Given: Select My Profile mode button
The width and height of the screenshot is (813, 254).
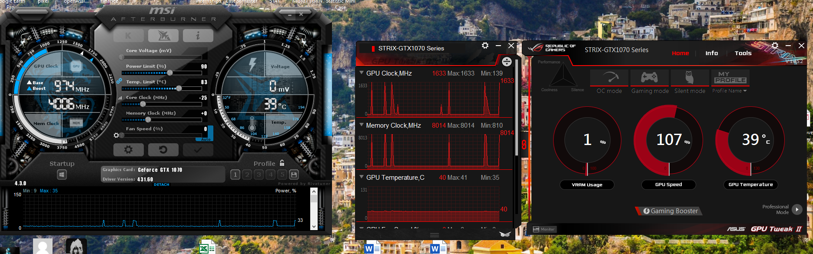Looking at the screenshot, I should [730, 78].
